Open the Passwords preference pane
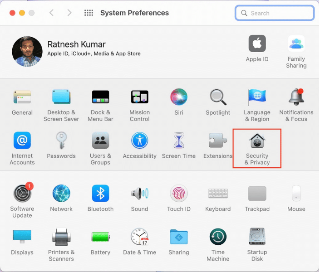 61,140
